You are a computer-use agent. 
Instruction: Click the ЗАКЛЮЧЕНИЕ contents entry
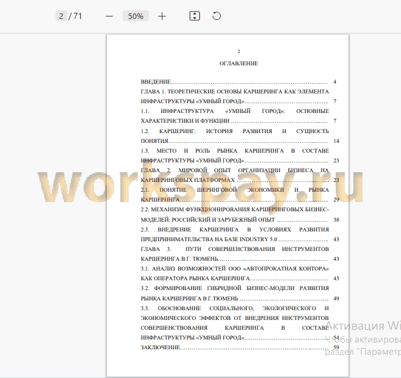[x=240, y=347]
